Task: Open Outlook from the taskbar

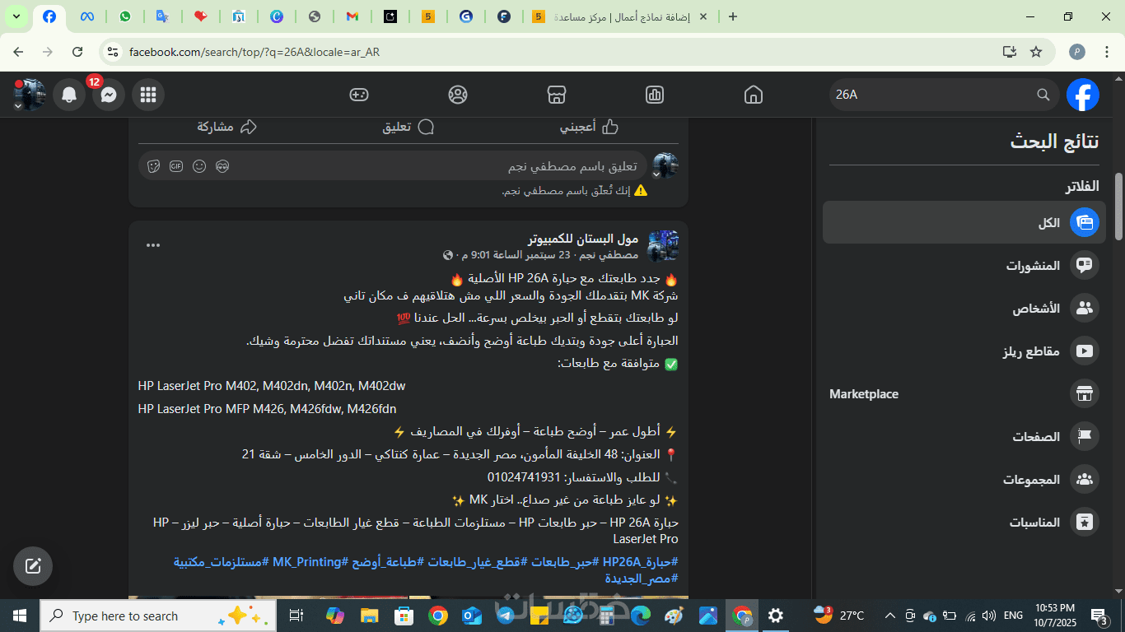Action: click(471, 616)
